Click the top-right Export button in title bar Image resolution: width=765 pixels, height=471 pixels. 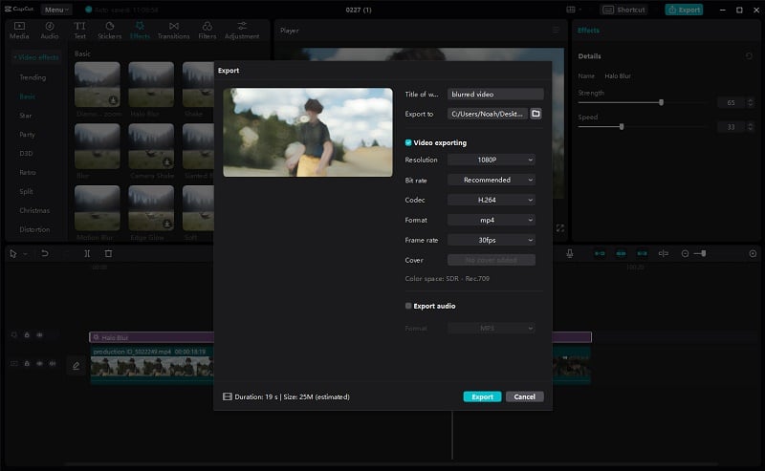pyautogui.click(x=684, y=10)
